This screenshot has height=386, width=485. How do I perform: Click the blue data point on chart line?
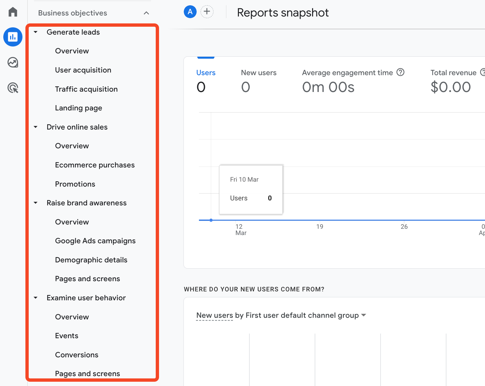(211, 220)
